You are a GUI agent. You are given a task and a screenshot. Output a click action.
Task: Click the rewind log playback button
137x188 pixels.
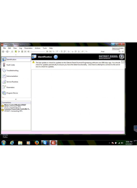28,52
